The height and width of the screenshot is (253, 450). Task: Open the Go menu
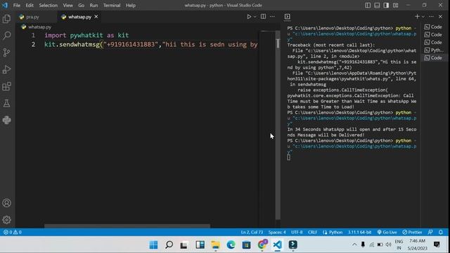[x=82, y=5]
